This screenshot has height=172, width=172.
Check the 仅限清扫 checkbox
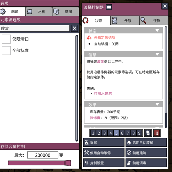coord(6,39)
